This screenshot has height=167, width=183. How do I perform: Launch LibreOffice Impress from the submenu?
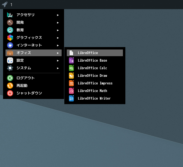(95, 83)
